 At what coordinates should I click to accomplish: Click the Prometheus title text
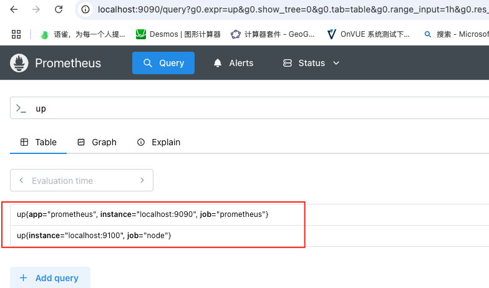click(68, 63)
